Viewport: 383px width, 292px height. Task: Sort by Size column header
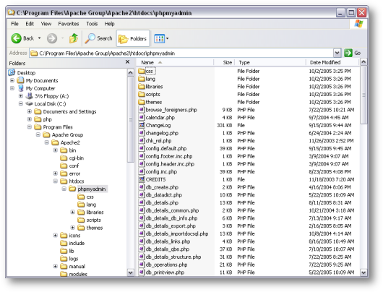point(224,62)
